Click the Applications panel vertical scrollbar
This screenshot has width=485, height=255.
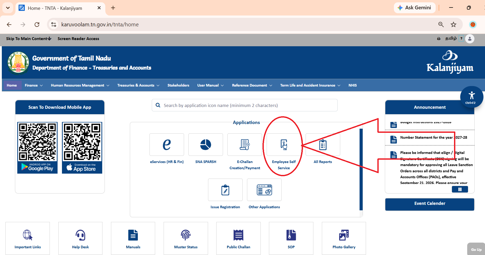361,169
